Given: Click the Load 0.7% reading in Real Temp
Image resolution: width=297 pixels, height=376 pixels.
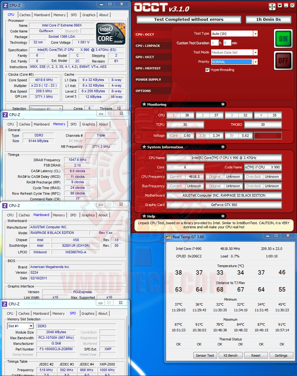Looking at the screenshot, I should [230, 256].
